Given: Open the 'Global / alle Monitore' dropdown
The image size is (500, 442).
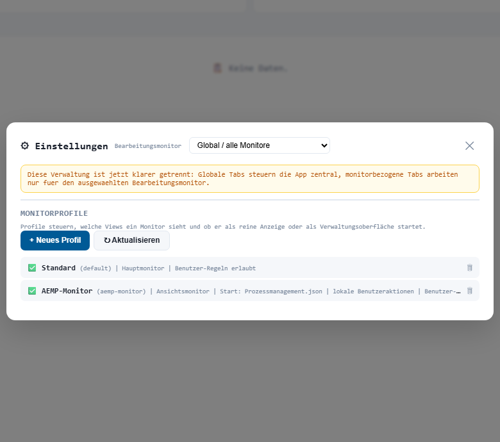Looking at the screenshot, I should [x=259, y=145].
